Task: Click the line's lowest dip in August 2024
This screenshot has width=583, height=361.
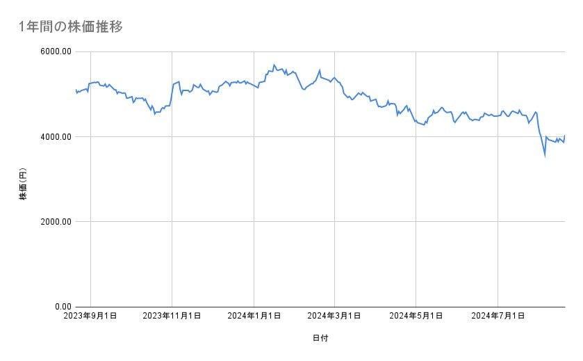Action: (545, 157)
